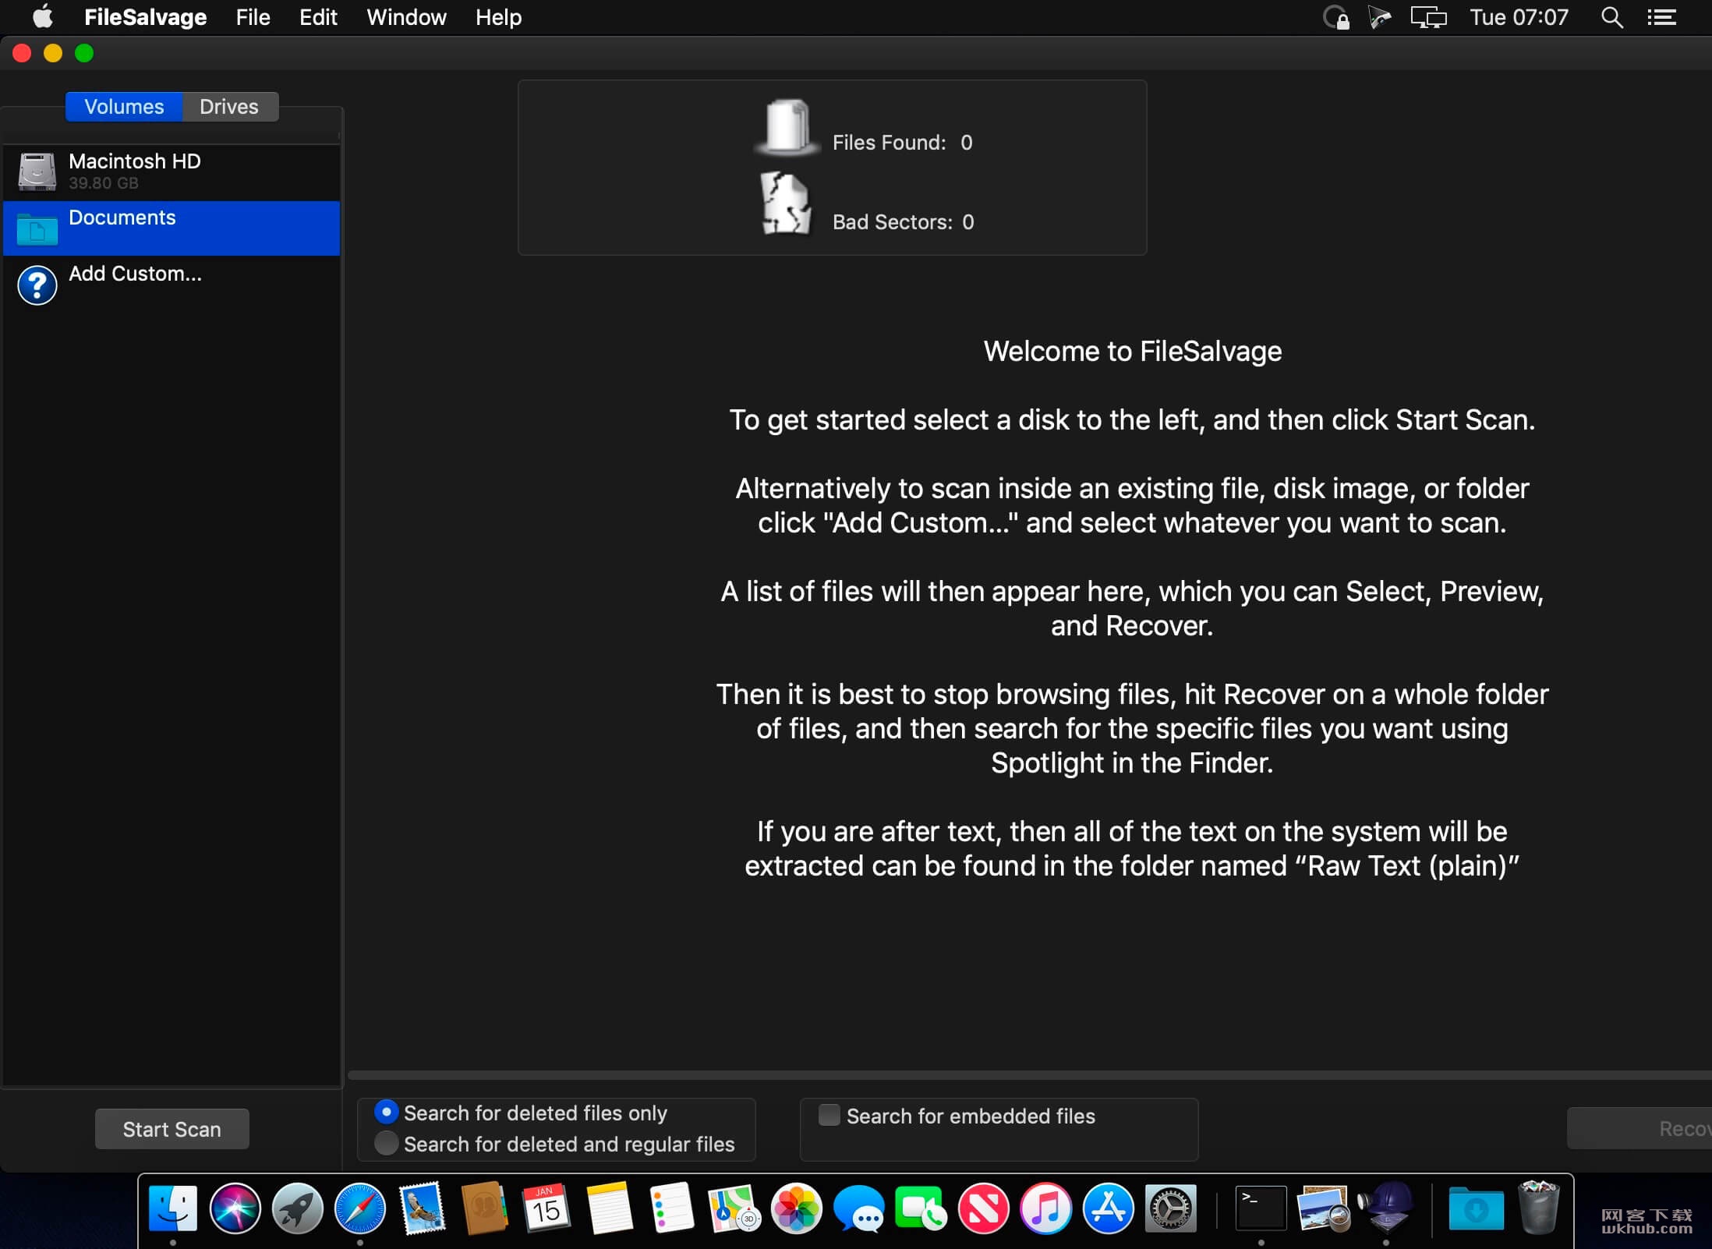Open the FileSalvage application menu
The image size is (1712, 1249).
pos(145,17)
